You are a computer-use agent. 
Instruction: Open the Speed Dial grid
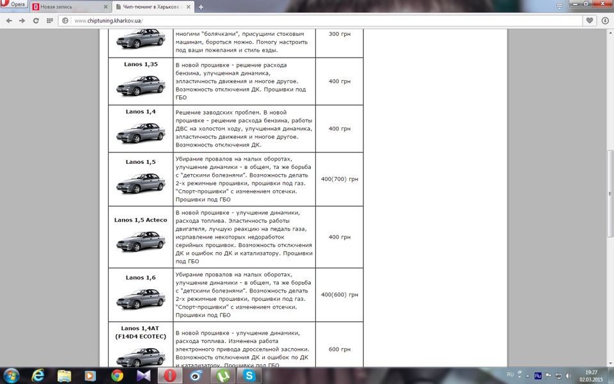tap(49, 20)
